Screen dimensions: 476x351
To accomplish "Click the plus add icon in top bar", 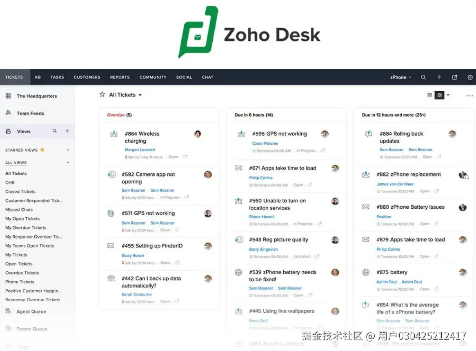I will click(439, 77).
